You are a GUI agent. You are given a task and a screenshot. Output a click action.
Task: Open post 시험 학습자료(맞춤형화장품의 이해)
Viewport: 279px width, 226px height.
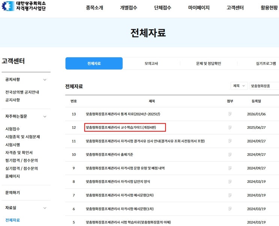[128, 222]
